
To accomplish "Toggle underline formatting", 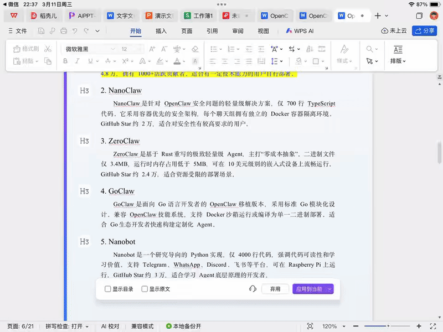I will [x=90, y=61].
